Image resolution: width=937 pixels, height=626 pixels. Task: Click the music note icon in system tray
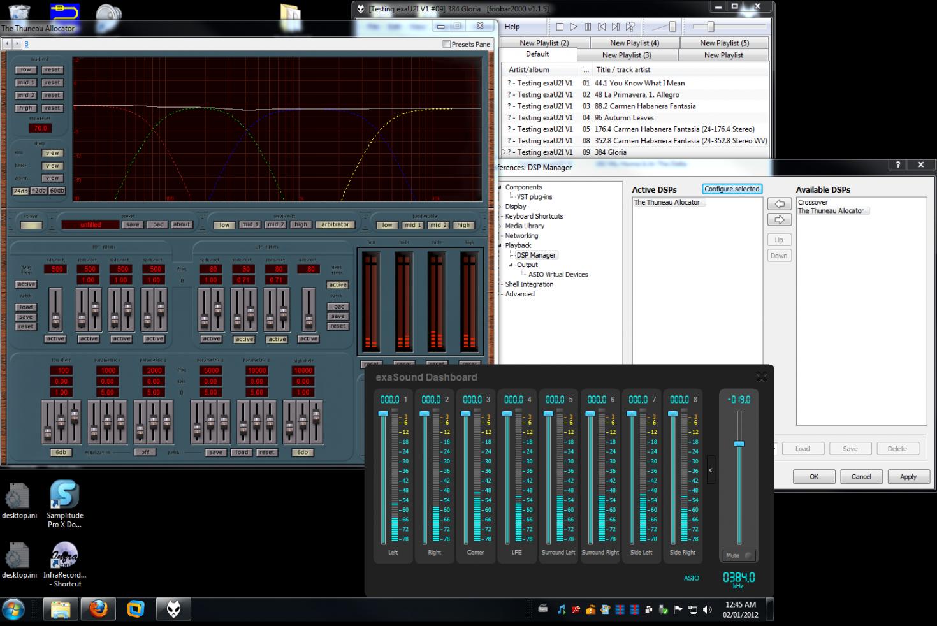click(561, 610)
